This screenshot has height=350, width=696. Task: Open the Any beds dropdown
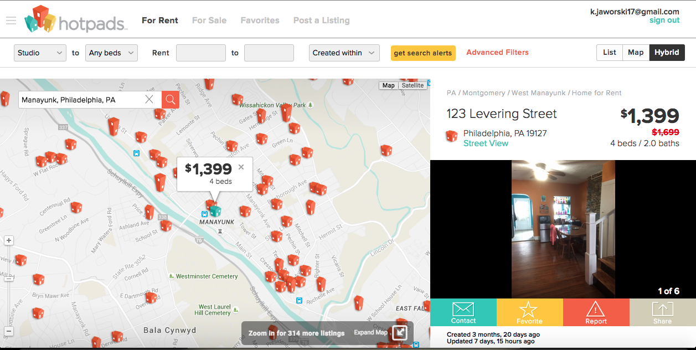[111, 53]
